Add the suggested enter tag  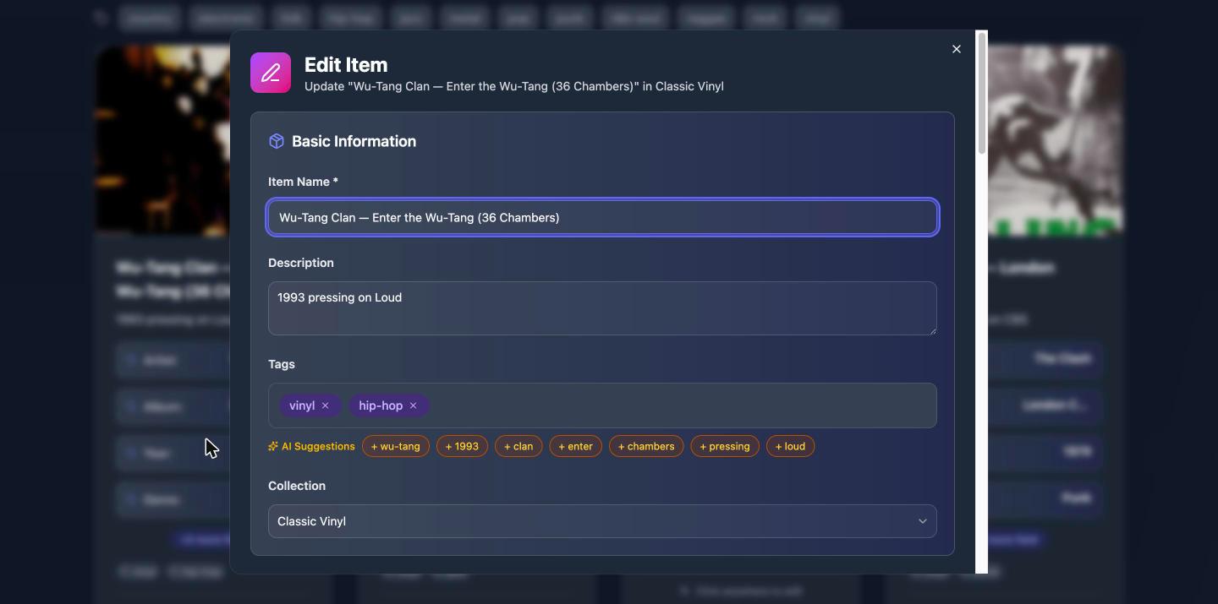point(575,446)
